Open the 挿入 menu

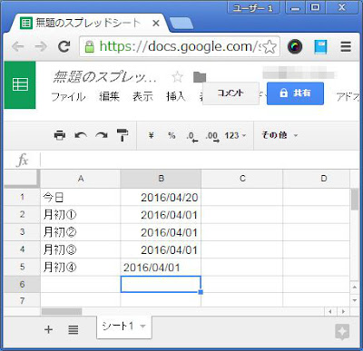tap(175, 97)
